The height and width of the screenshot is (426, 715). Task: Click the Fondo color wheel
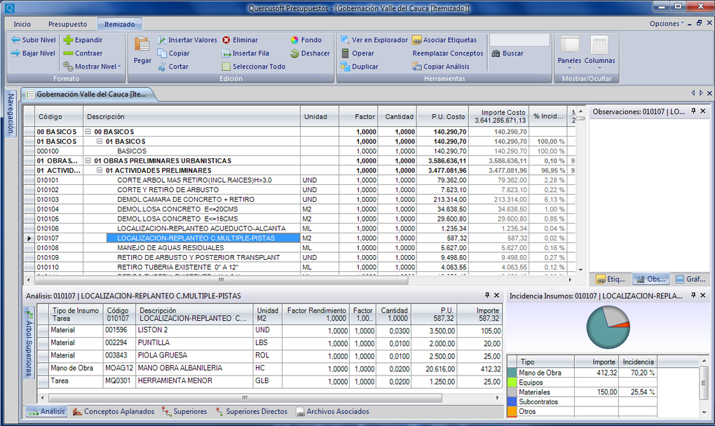295,40
